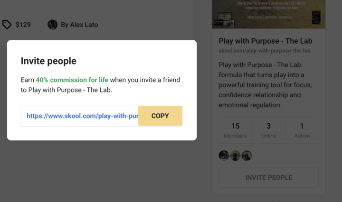Click the price tag icon beside $129
The image size is (342, 202).
click(x=7, y=25)
